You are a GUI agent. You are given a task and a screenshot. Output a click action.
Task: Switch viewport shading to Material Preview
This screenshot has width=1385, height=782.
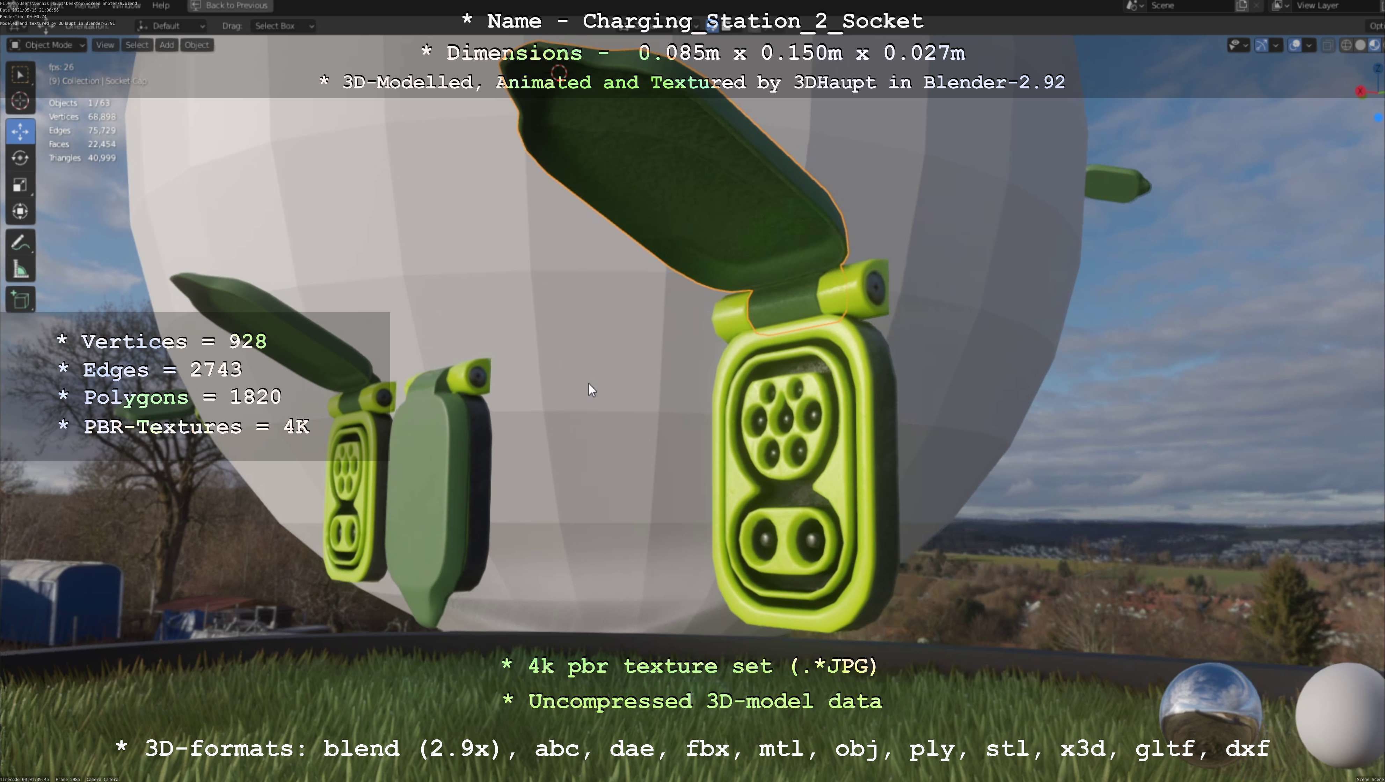click(x=1374, y=45)
